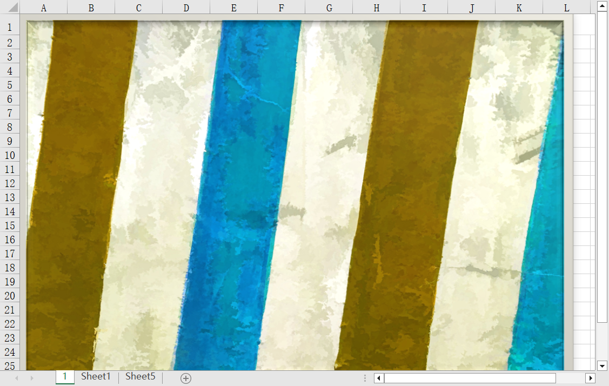Select row 25 header
The height and width of the screenshot is (386, 609).
click(10, 365)
